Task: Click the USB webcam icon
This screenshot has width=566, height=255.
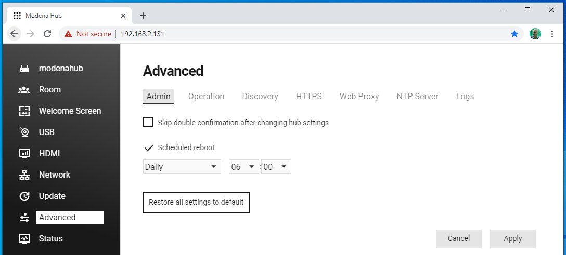Action: [24, 132]
